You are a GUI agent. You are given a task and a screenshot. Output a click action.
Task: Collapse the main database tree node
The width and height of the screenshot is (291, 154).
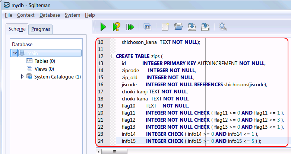15,53
